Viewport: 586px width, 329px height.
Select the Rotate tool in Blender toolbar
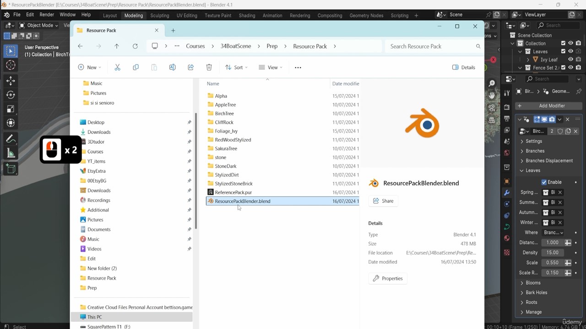(x=11, y=95)
